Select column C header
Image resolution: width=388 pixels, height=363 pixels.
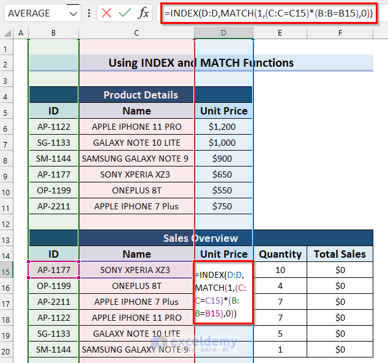coord(136,33)
